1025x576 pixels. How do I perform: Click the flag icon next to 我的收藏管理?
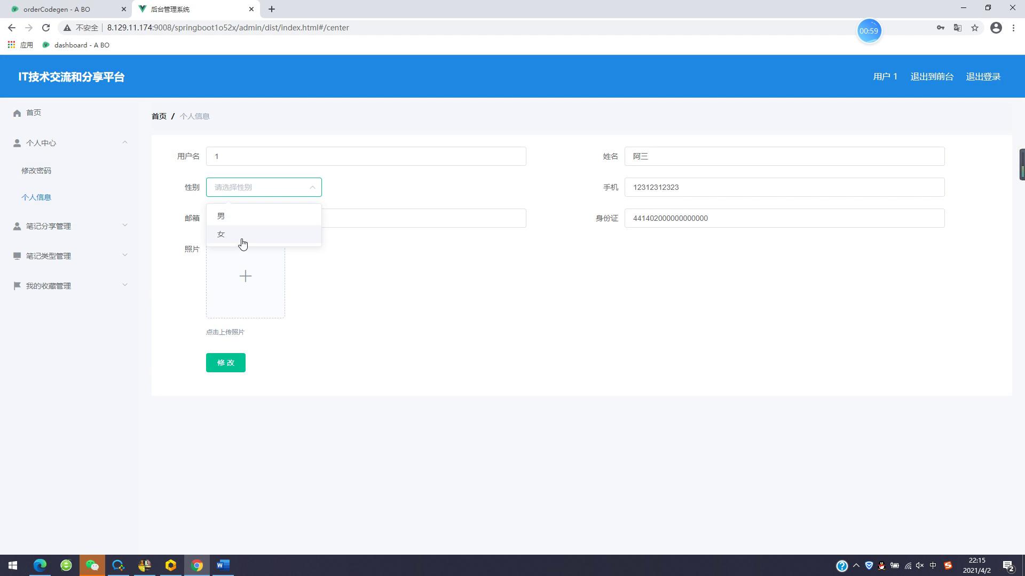pyautogui.click(x=17, y=286)
